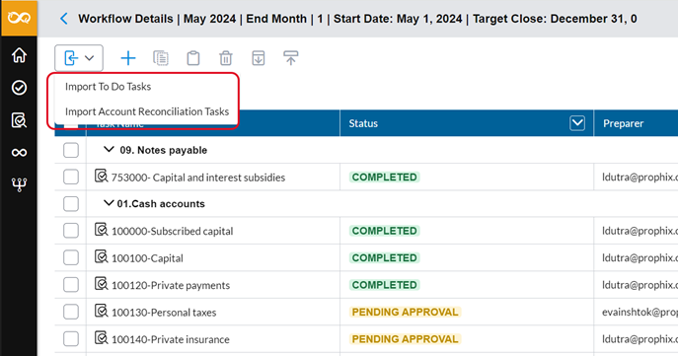Click the 100100-Capital row icon

pos(102,256)
